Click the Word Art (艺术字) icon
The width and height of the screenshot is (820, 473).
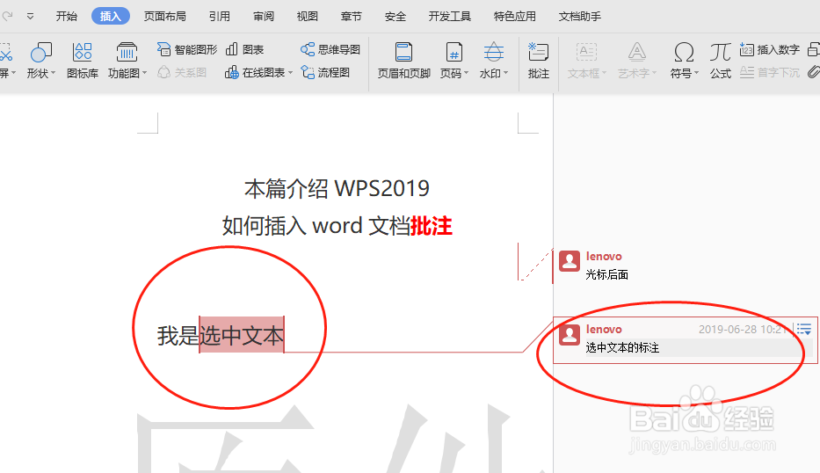[636, 53]
